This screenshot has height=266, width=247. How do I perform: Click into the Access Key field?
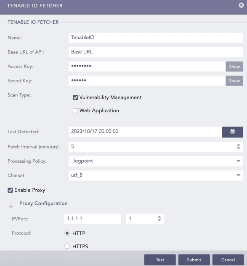click(146, 66)
